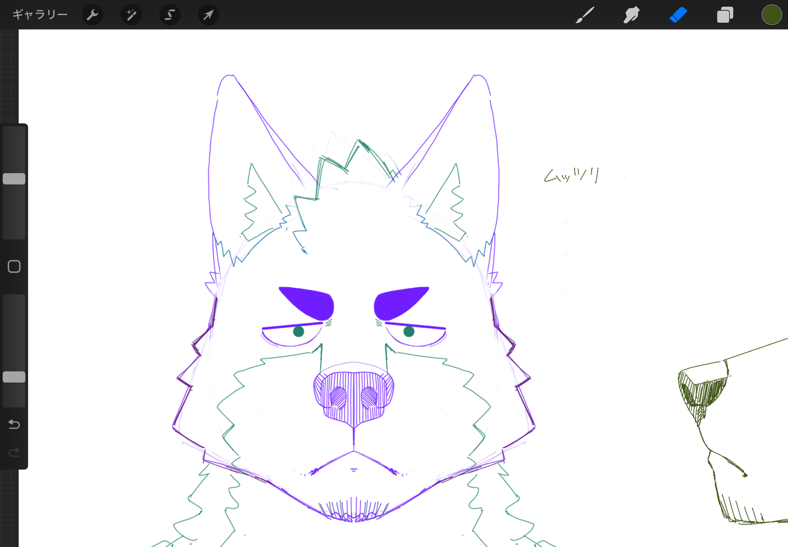Tap the square Modify button in sidebar
Image resolution: width=788 pixels, height=547 pixels.
coord(14,267)
